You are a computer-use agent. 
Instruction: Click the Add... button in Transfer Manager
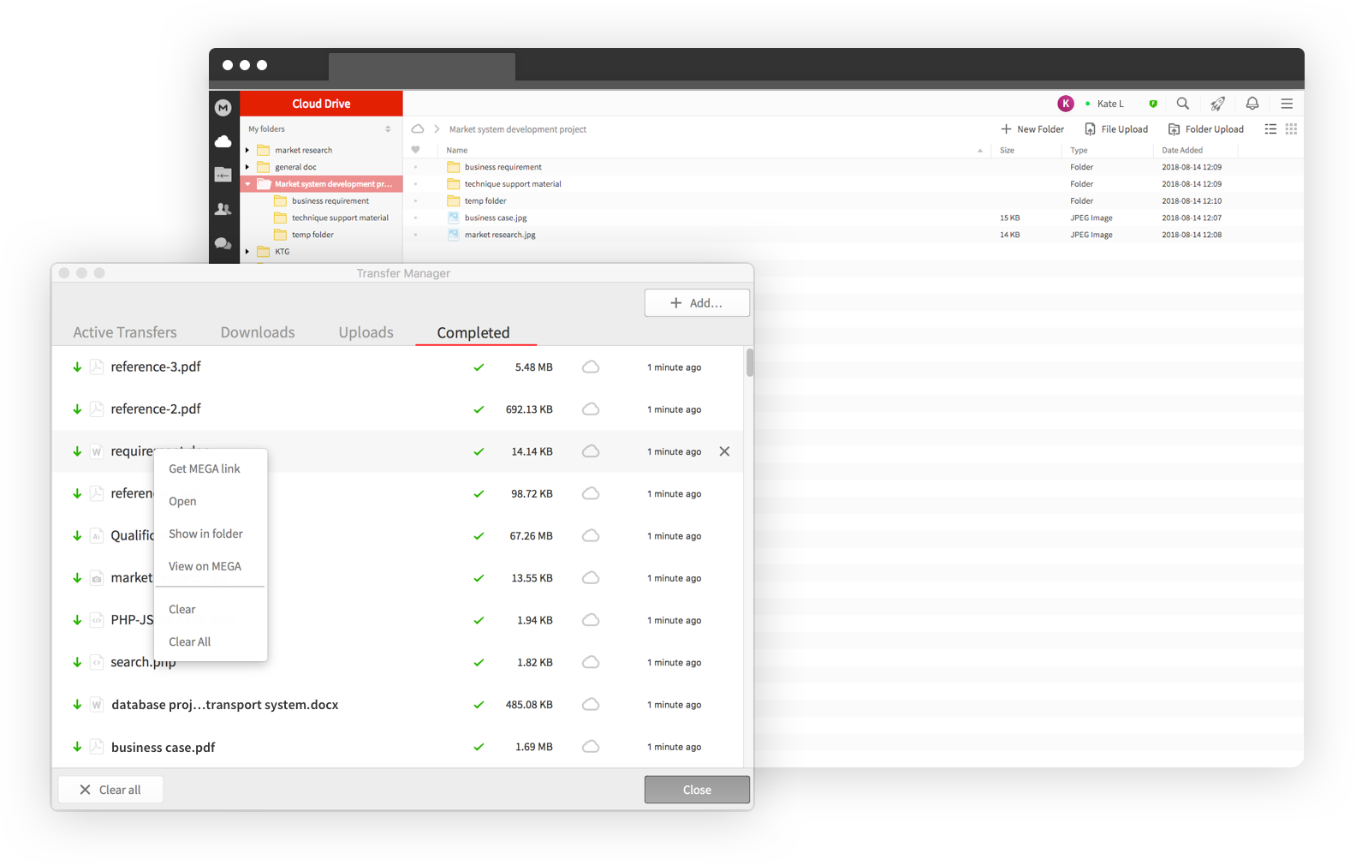[697, 303]
